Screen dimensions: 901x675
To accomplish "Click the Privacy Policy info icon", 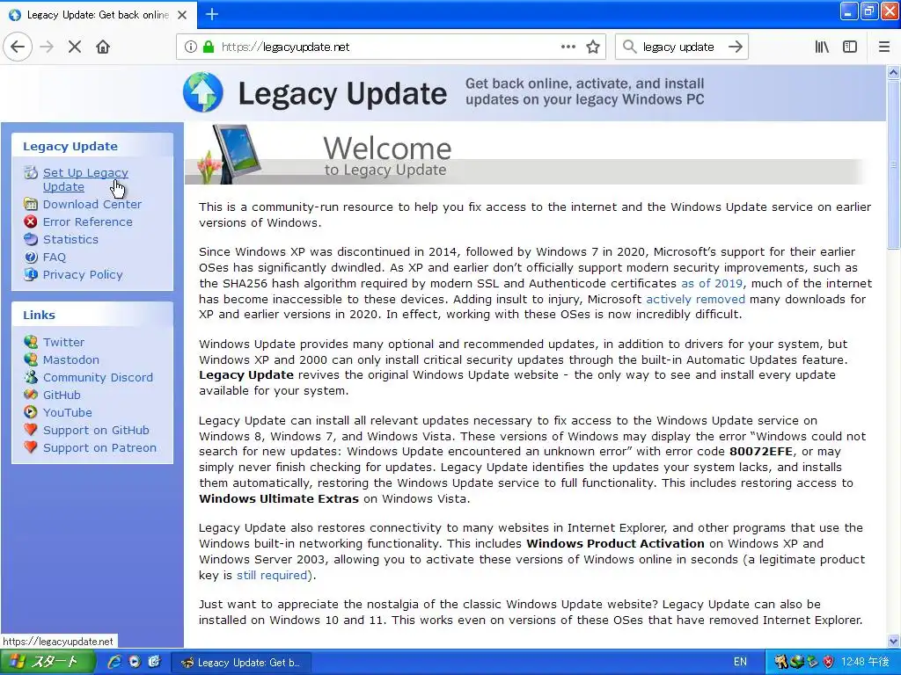I will pos(31,274).
